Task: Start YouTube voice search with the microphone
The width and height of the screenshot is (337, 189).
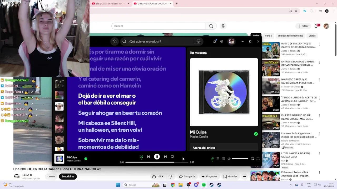Action: [223, 26]
